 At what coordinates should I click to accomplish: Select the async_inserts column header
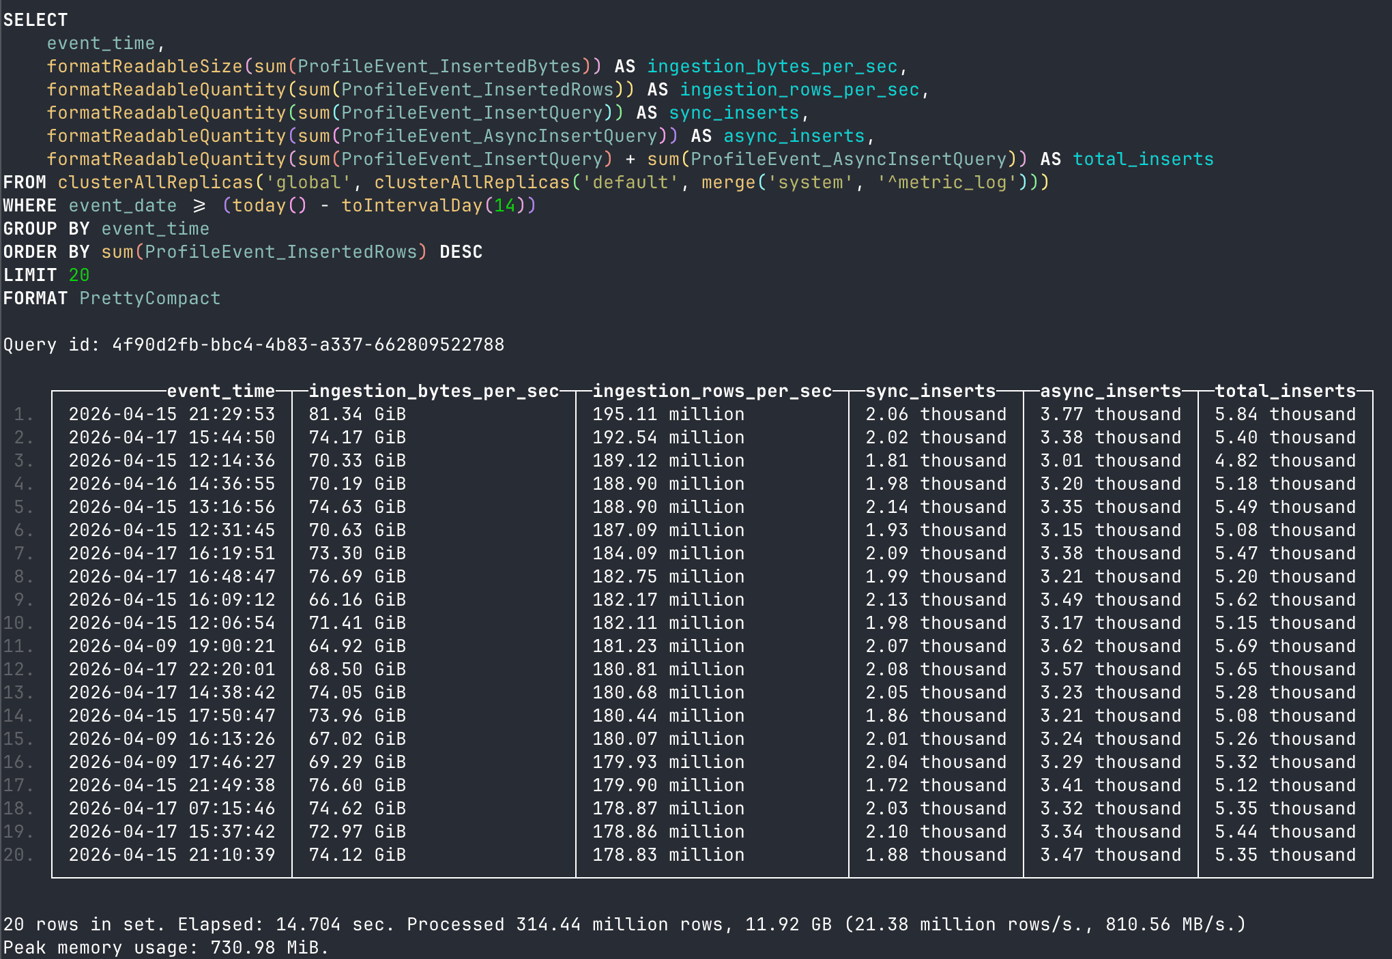[x=1111, y=391]
